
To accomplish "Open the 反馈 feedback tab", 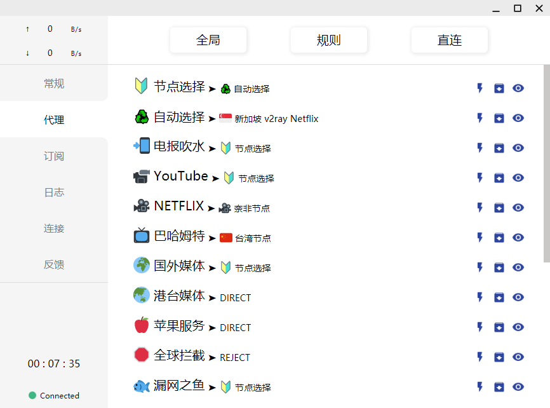I will point(54,264).
